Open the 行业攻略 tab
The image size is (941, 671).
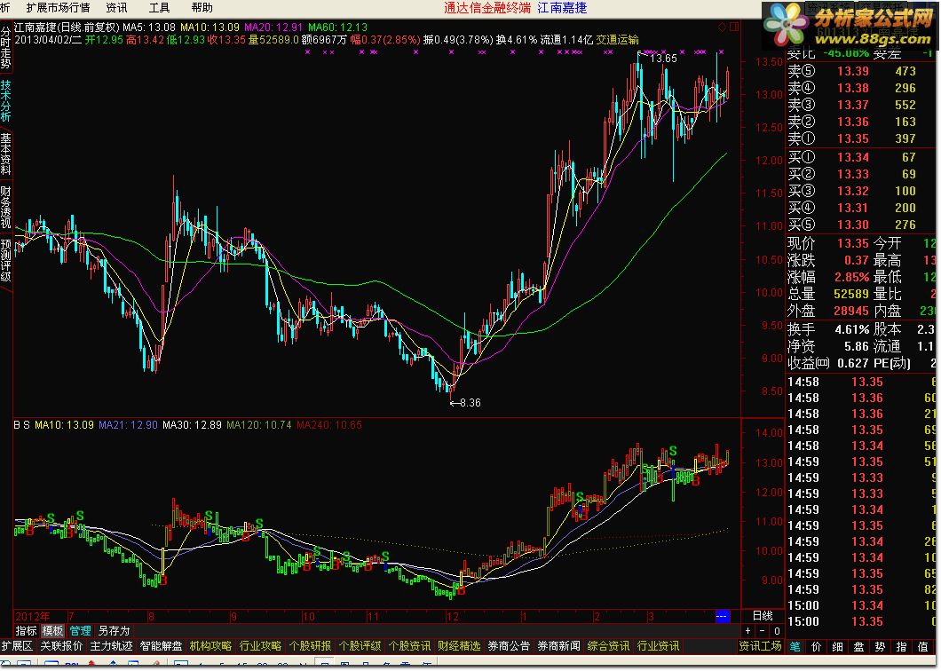click(x=260, y=646)
